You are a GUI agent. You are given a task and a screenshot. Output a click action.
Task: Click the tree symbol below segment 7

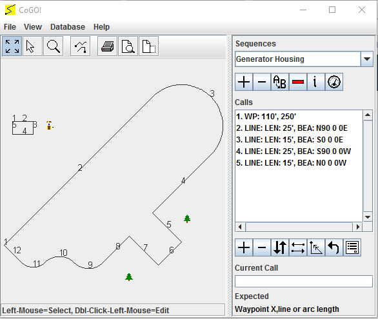[x=129, y=277]
